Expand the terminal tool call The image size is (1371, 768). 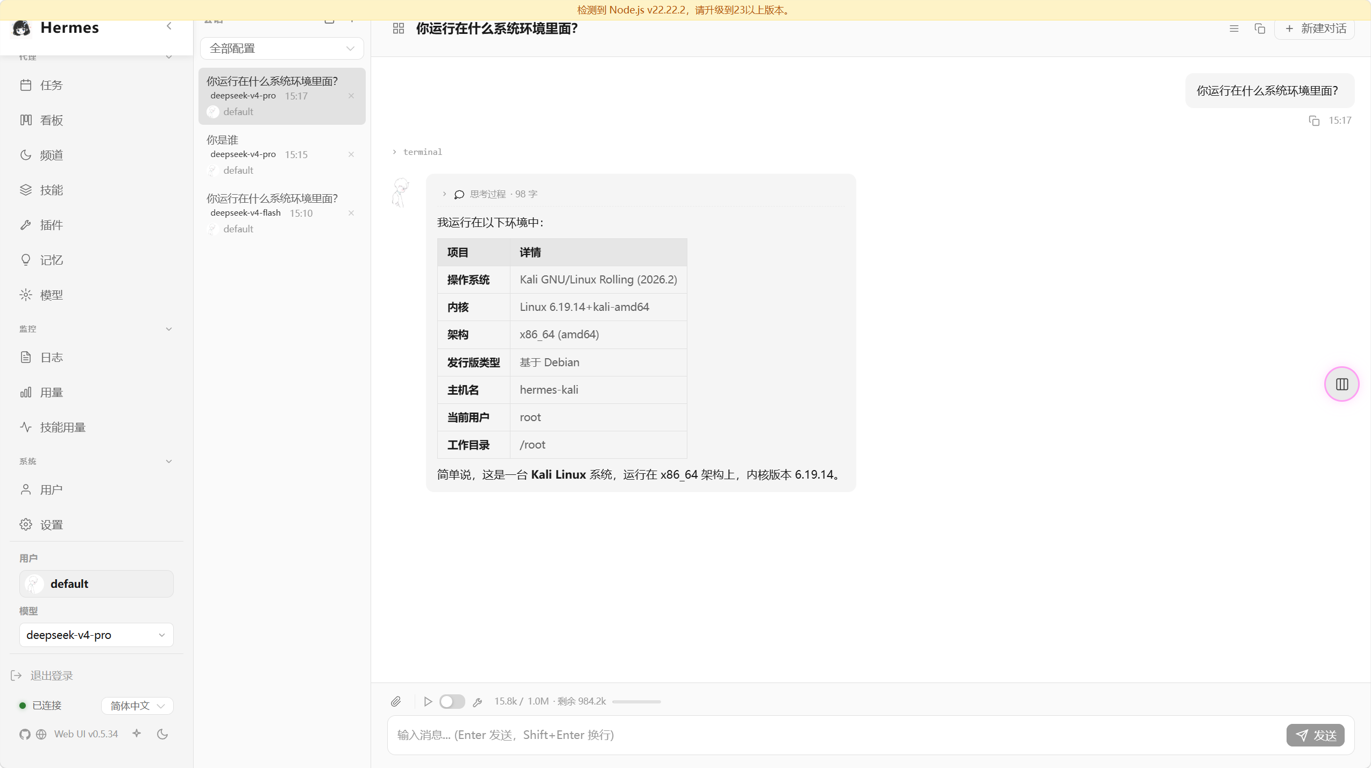tap(417, 152)
